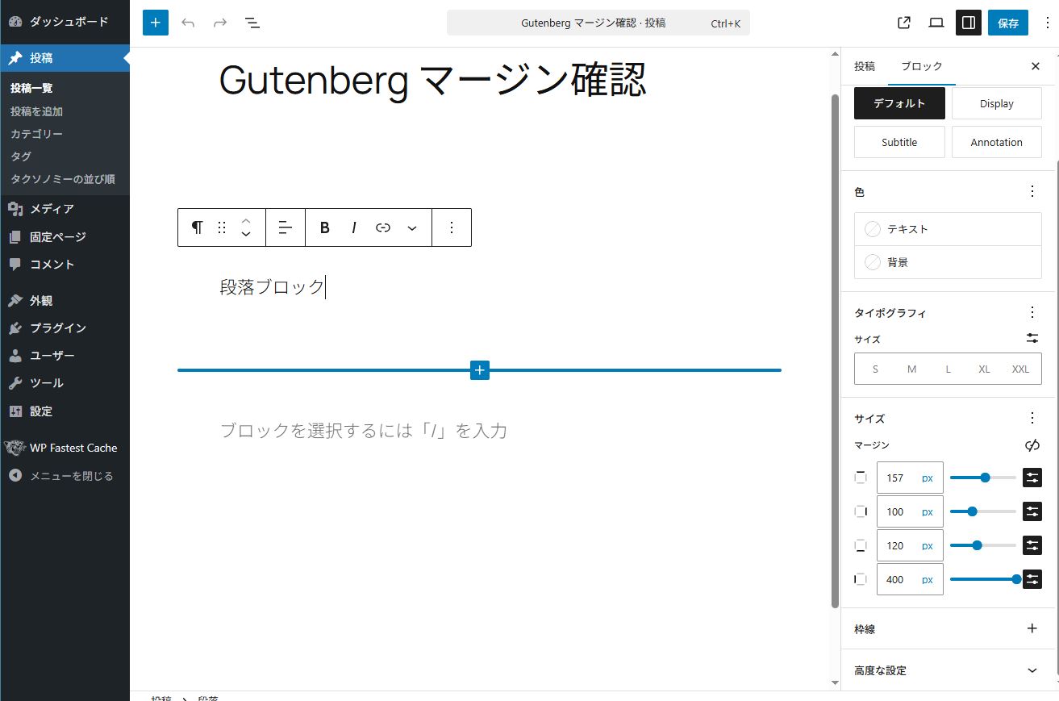Open the text alignment control
Viewport: 1059px width, 701px height.
(285, 227)
